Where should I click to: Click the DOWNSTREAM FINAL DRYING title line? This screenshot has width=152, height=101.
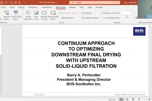pyautogui.click(x=86, y=55)
